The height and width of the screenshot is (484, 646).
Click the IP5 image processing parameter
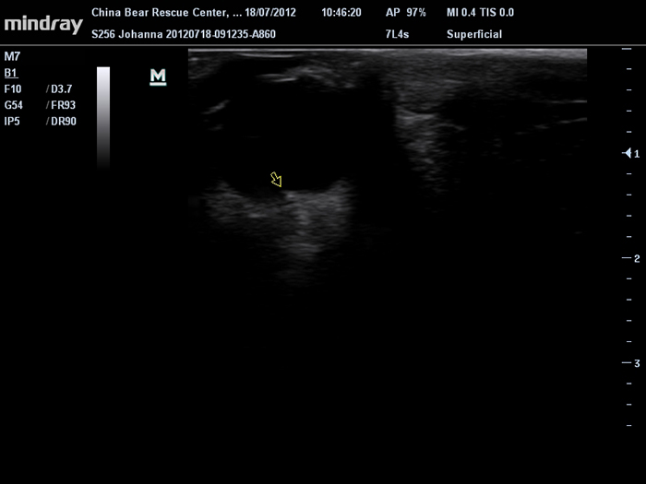tap(12, 122)
